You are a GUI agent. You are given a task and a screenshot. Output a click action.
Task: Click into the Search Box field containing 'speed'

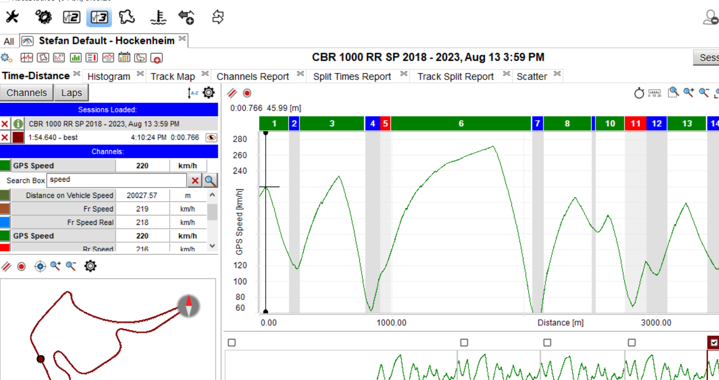tap(116, 180)
